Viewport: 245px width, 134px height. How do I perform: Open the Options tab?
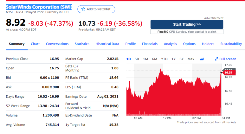click(189, 44)
